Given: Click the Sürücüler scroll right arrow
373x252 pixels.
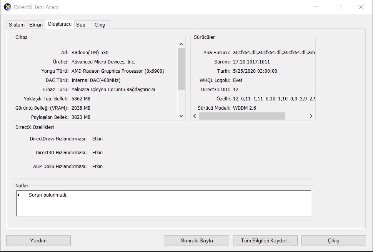Looking at the screenshot, I should click(x=311, y=116).
